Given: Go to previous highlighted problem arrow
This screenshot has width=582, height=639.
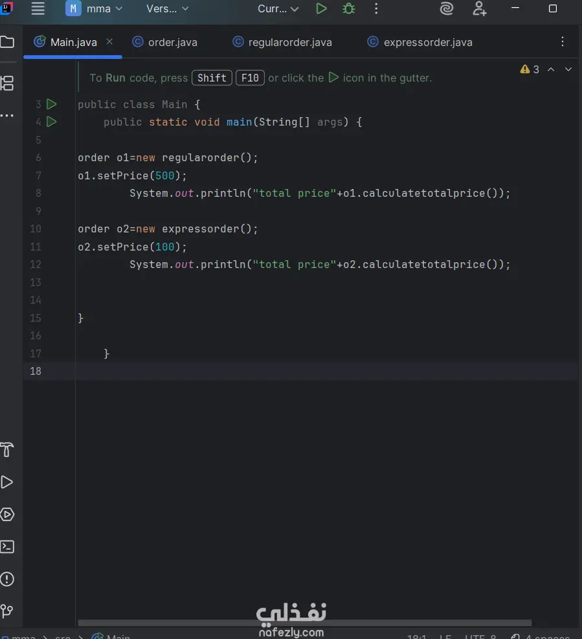Looking at the screenshot, I should tap(551, 69).
